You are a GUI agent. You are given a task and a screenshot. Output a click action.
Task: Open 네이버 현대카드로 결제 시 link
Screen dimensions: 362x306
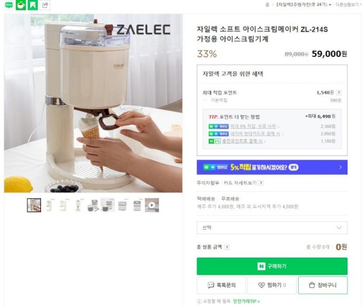click(255, 134)
